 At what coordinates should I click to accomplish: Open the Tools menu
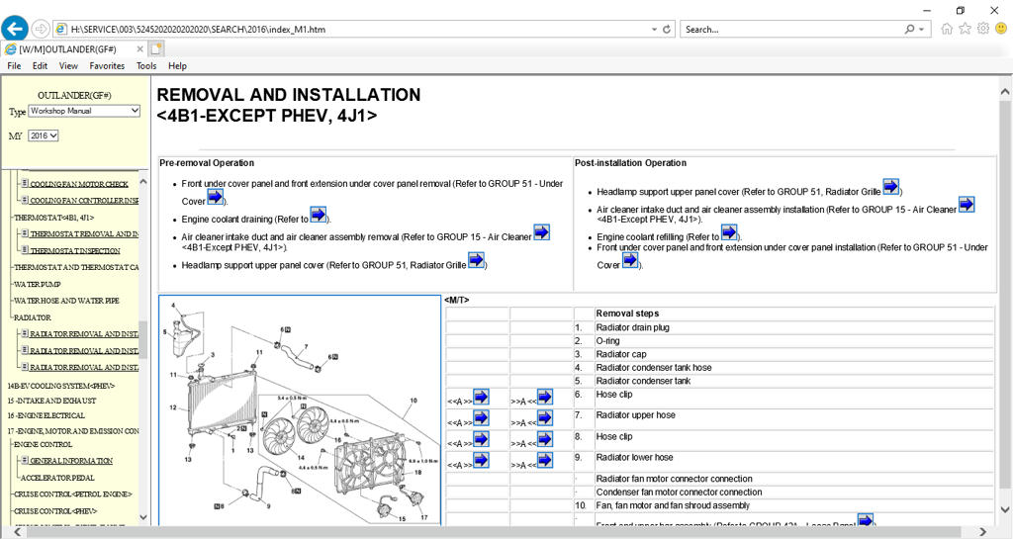click(x=146, y=66)
